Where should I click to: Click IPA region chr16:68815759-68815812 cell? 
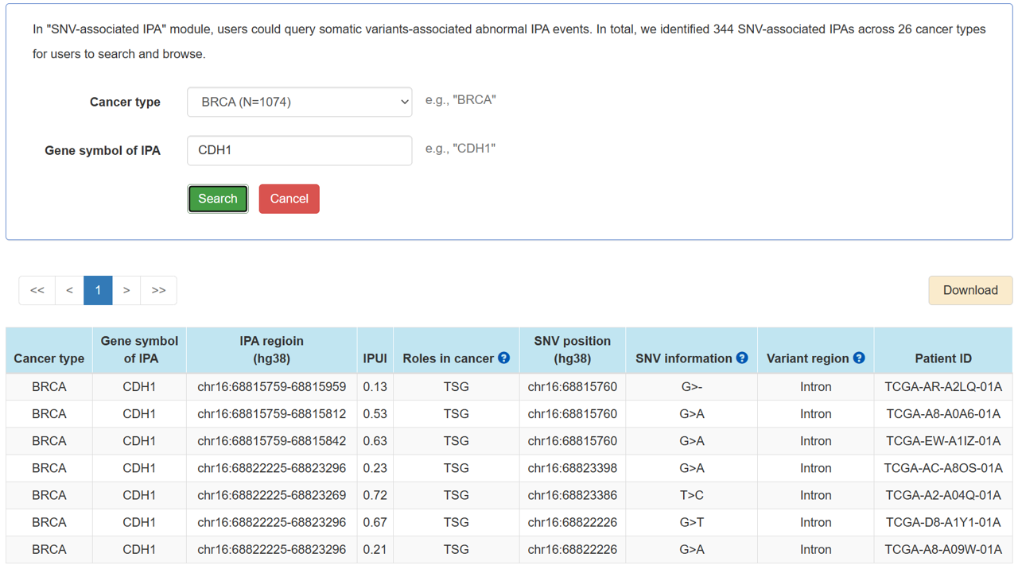pyautogui.click(x=271, y=414)
